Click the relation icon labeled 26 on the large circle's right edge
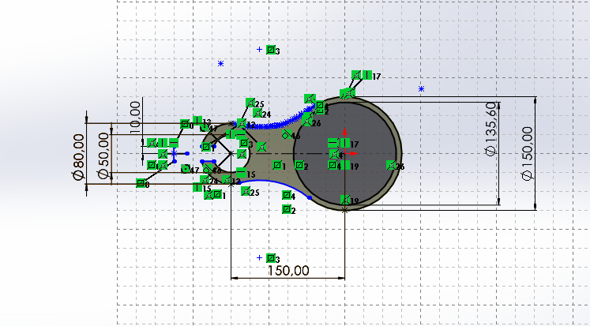The image size is (590, 326). point(390,166)
